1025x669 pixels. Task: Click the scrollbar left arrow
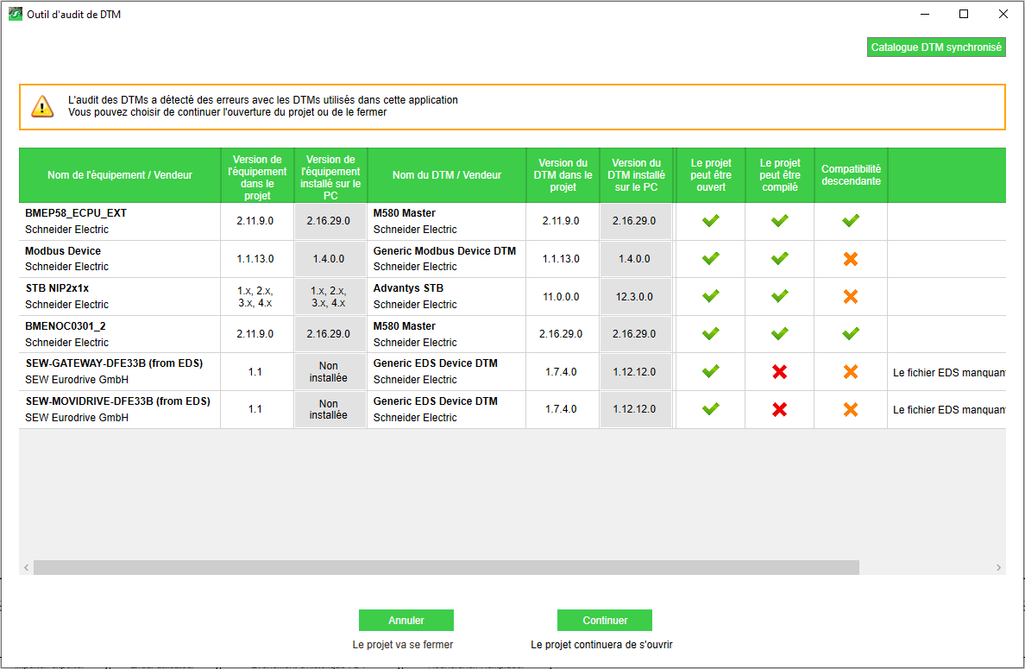(26, 567)
